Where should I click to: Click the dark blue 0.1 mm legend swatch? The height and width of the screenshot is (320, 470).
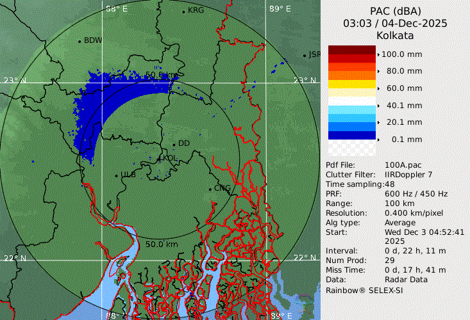(352, 135)
